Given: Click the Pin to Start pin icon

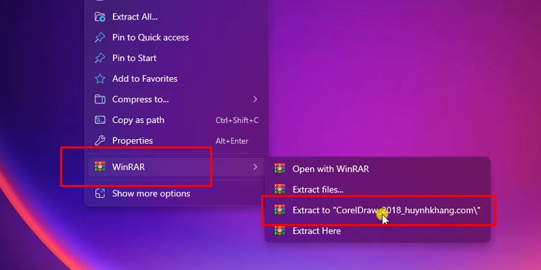Looking at the screenshot, I should click(x=100, y=58).
